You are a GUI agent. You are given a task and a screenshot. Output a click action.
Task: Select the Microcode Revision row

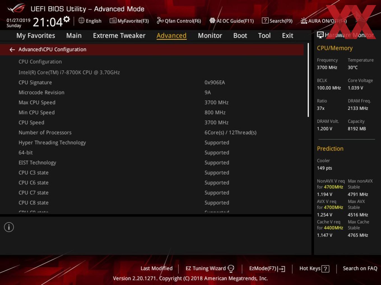(152, 92)
